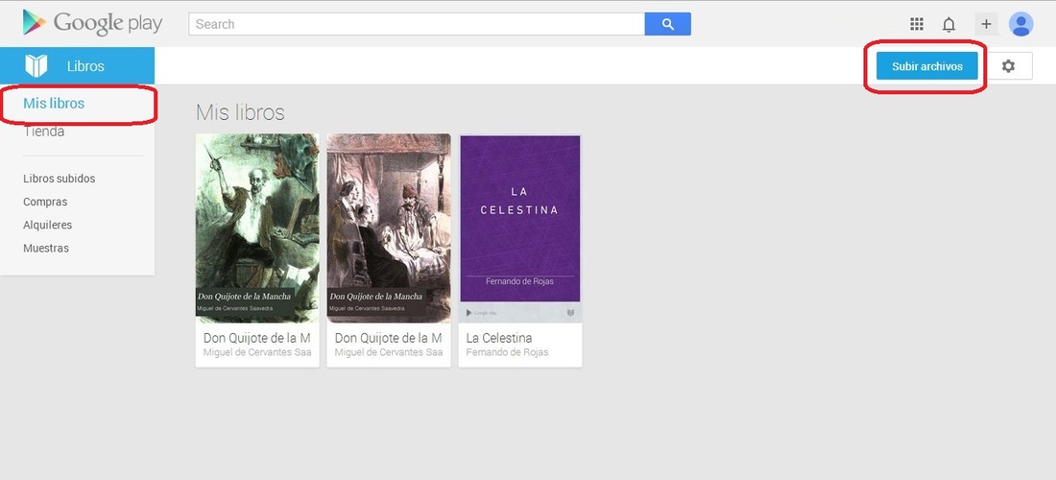This screenshot has width=1056, height=480.
Task: Open La Celestina purple cover
Action: pyautogui.click(x=520, y=228)
